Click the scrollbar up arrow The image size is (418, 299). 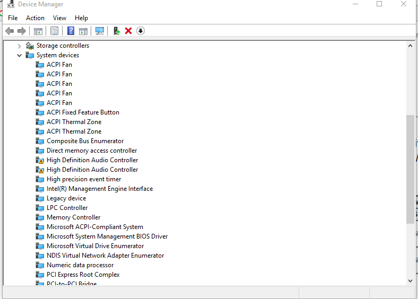coord(410,46)
